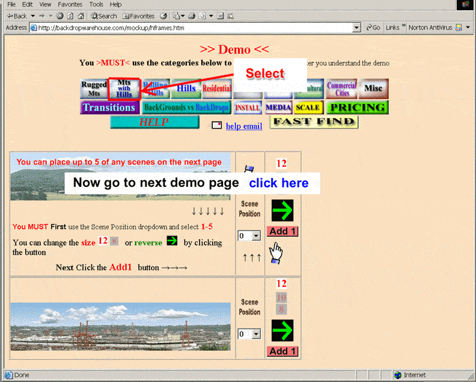Expand the address bar history dropdown
Image resolution: width=476 pixels, height=382 pixels.
[x=356, y=28]
